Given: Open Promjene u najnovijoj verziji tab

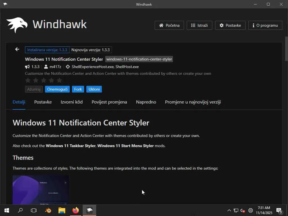Looking at the screenshot, I should tap(193, 102).
